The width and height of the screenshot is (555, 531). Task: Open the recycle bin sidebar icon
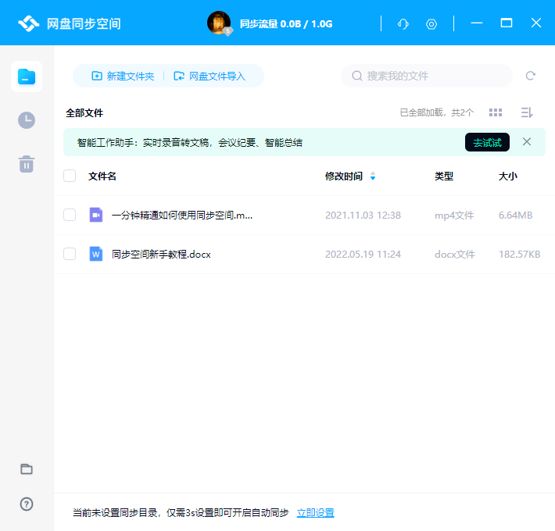point(27,164)
